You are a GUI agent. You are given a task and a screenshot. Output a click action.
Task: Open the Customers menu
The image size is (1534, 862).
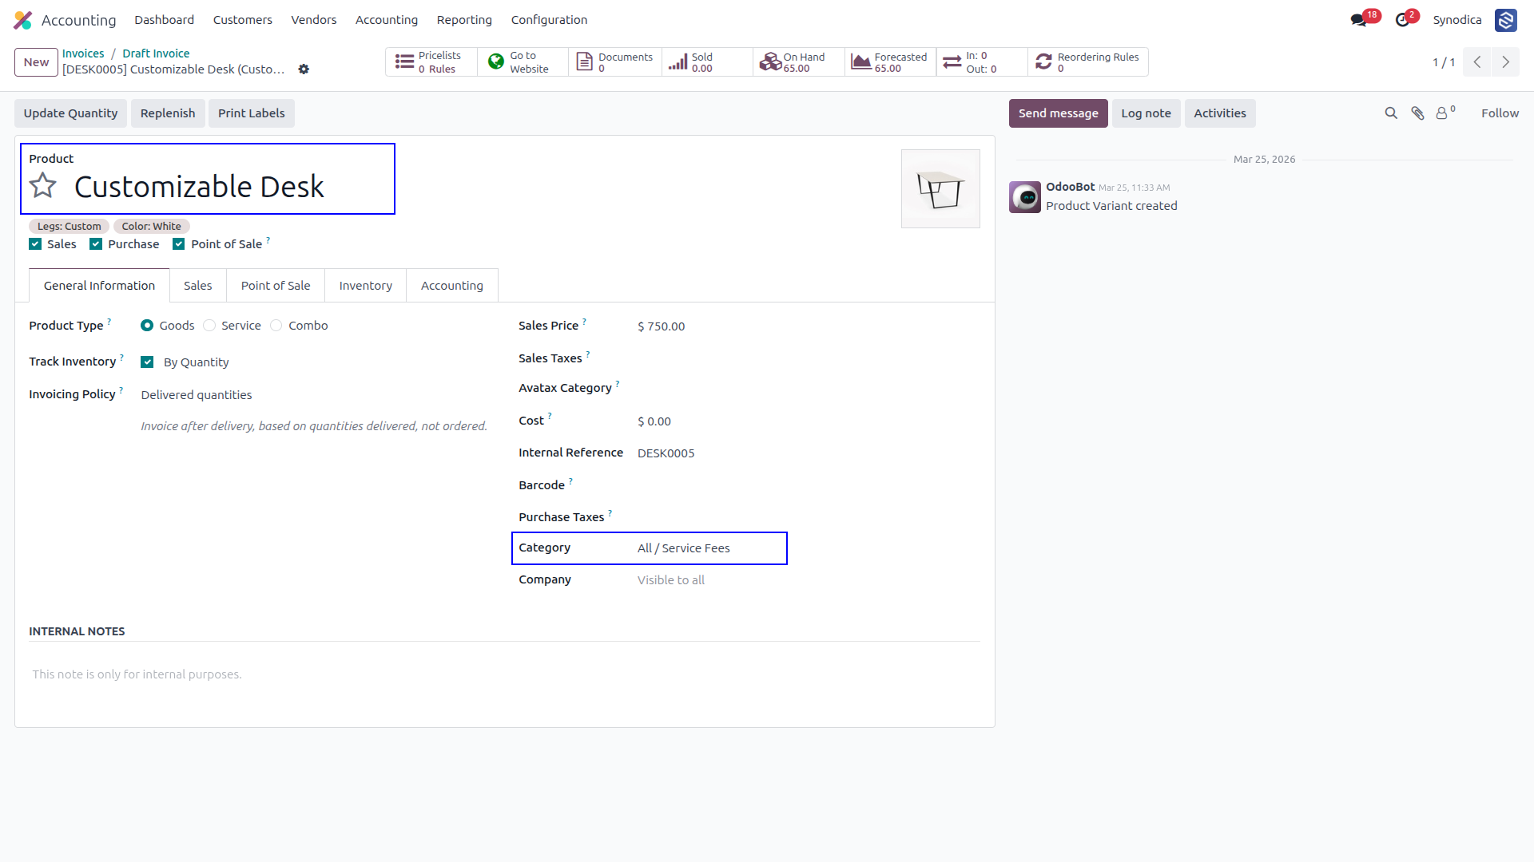point(242,20)
